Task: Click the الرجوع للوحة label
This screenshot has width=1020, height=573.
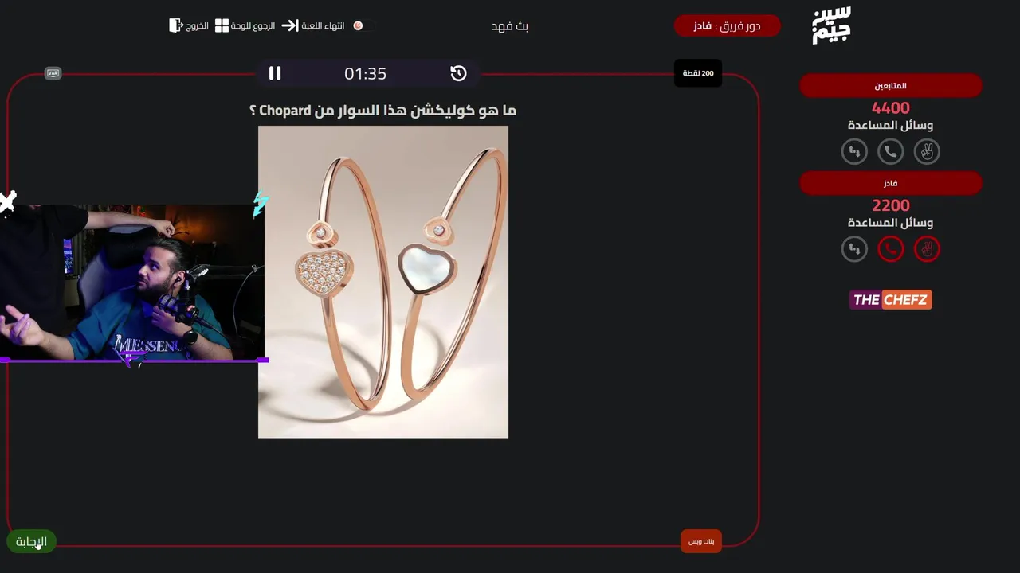Action: 253,25
